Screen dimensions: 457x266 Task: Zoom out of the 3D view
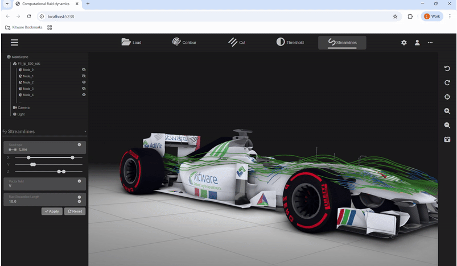[x=447, y=126]
